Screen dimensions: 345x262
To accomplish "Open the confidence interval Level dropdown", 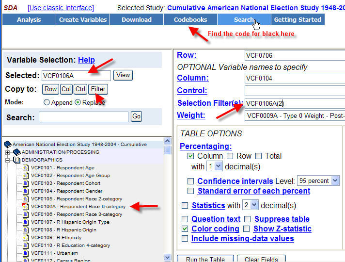I will pyautogui.click(x=317, y=180).
